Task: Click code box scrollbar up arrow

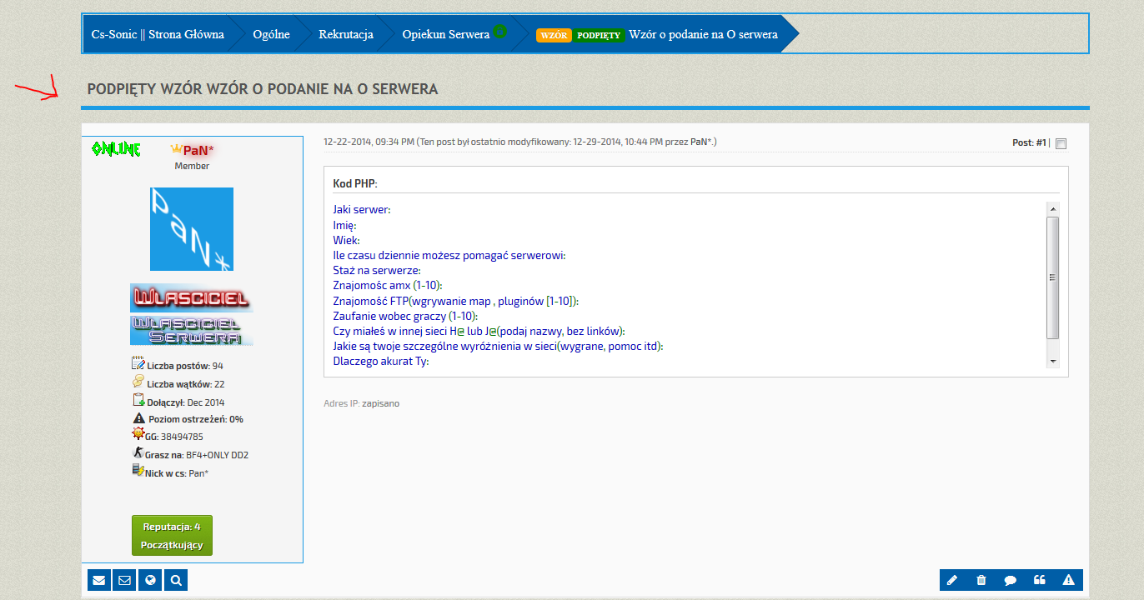Action: click(1052, 209)
